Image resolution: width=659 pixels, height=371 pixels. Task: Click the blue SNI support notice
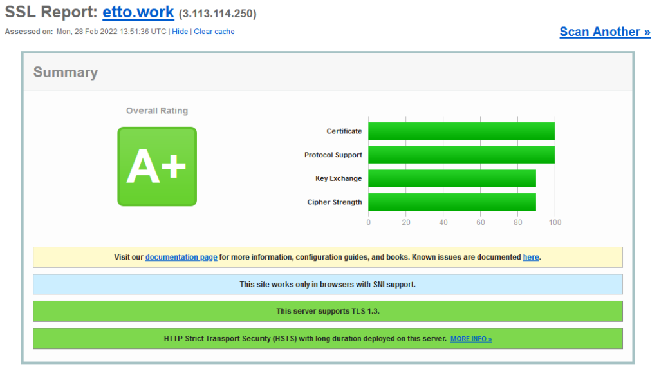click(x=328, y=284)
